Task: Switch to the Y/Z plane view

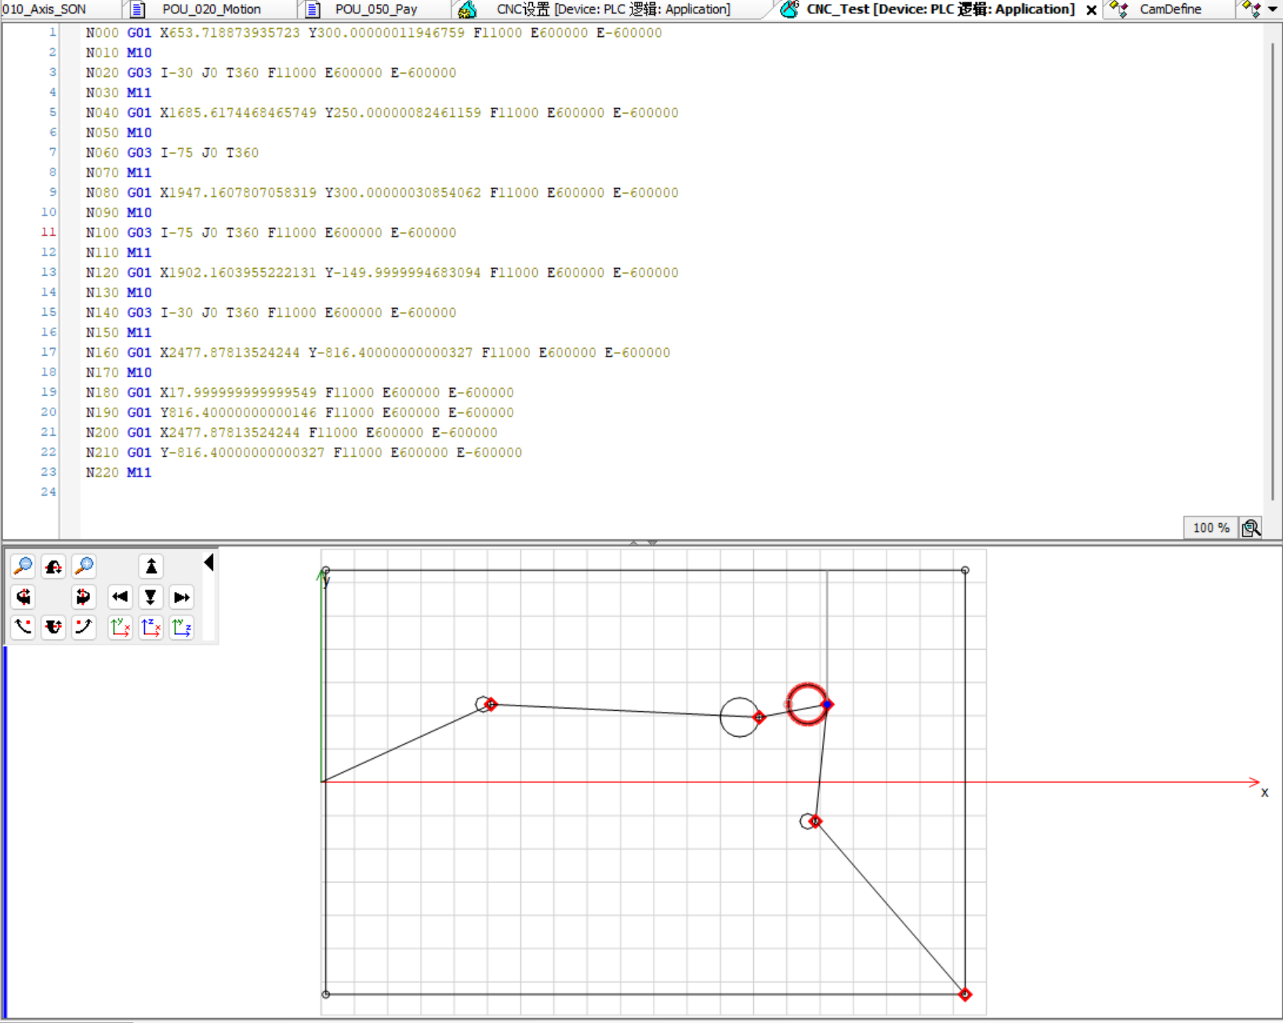Action: click(x=181, y=627)
